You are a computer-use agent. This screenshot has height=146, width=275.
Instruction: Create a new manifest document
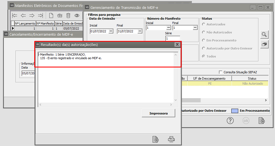click(51, 15)
